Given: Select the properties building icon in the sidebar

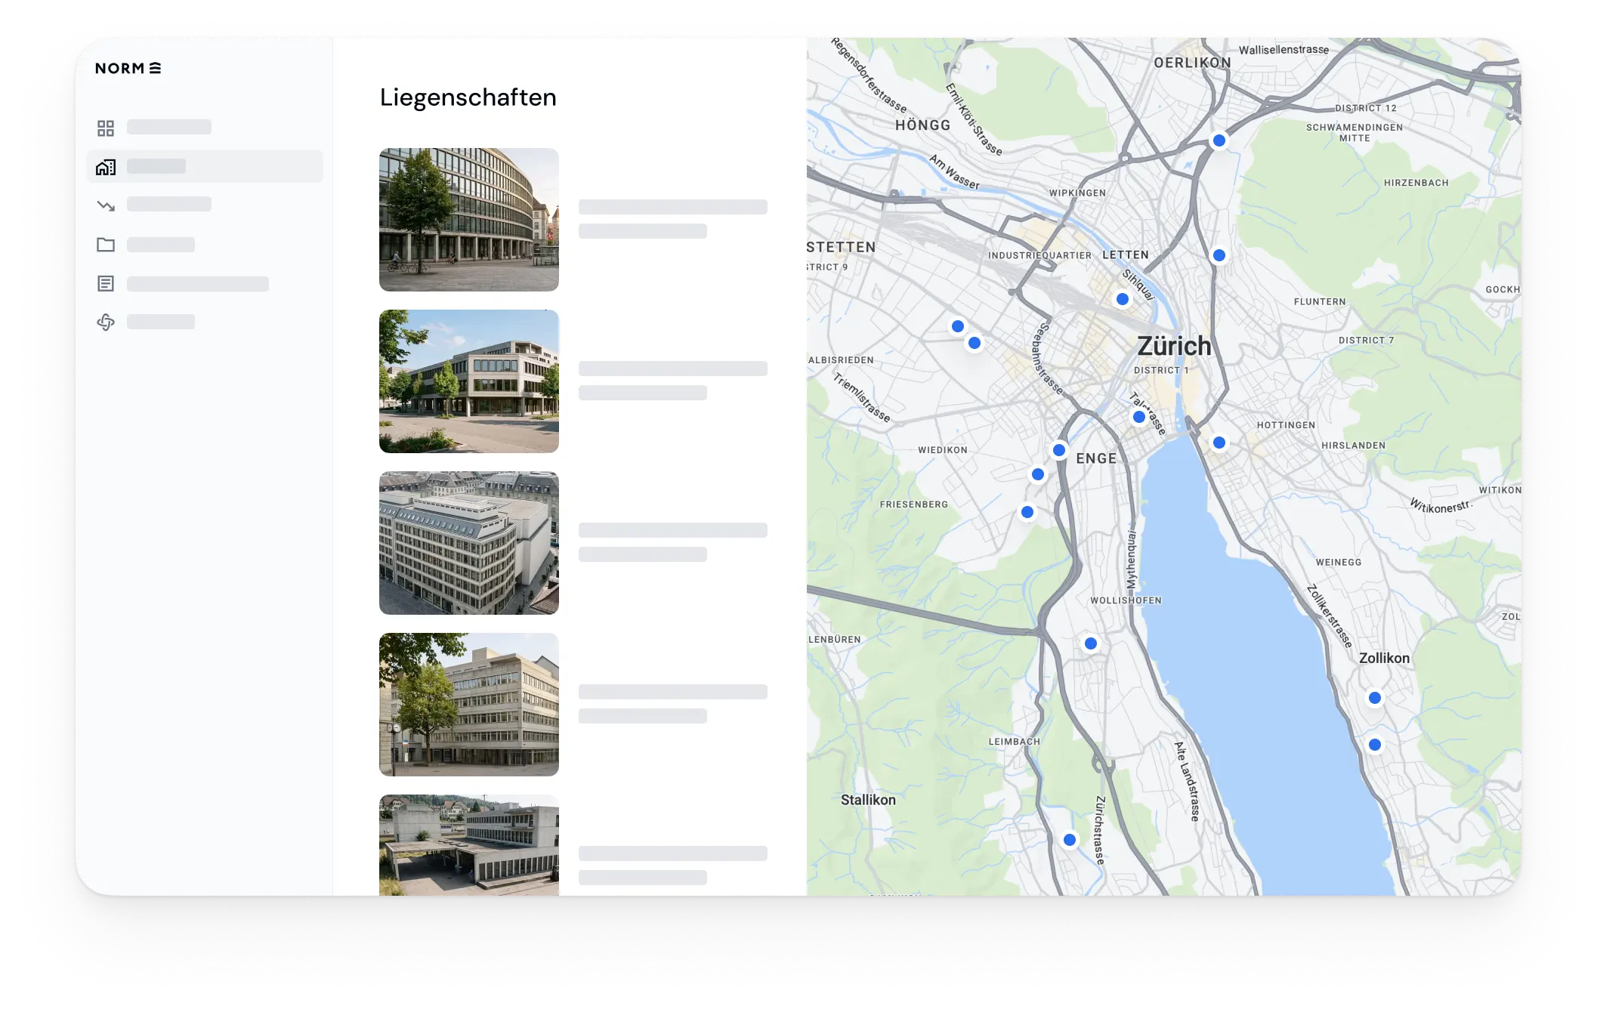Looking at the screenshot, I should click(x=106, y=167).
